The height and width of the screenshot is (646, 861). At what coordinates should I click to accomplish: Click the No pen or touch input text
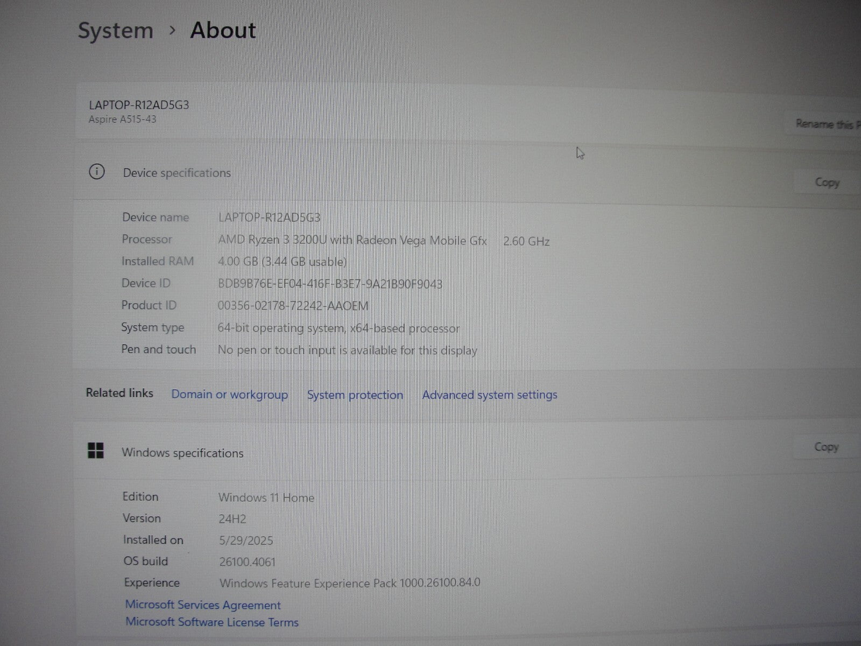click(x=348, y=350)
